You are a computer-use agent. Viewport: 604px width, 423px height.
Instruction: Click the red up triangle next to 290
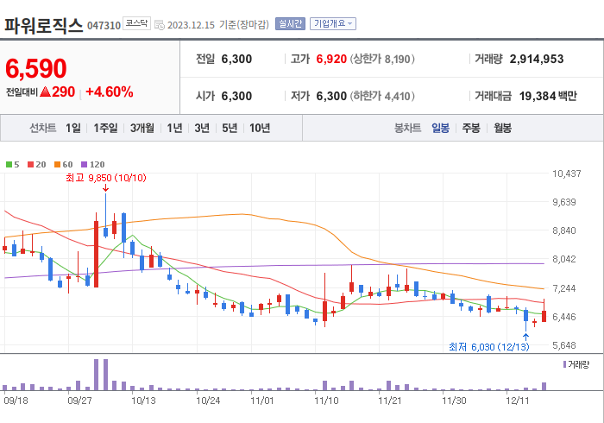(46, 92)
